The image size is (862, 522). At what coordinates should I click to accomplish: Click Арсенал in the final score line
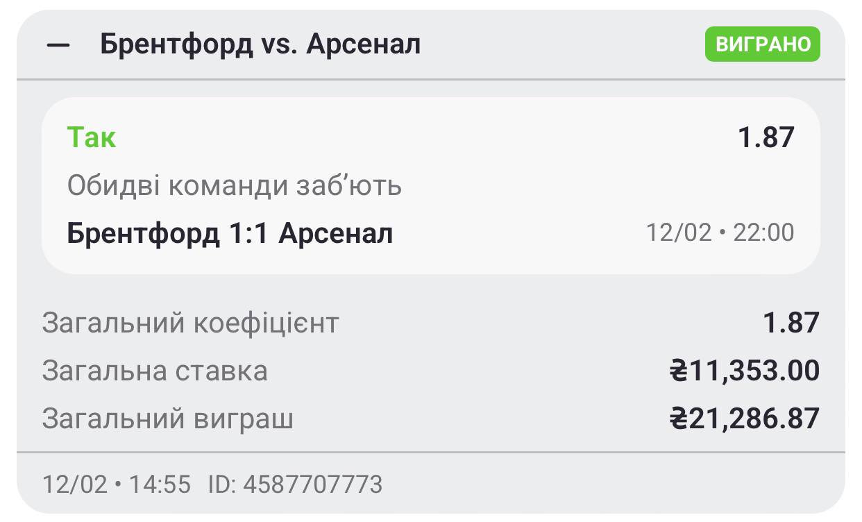[x=335, y=233]
